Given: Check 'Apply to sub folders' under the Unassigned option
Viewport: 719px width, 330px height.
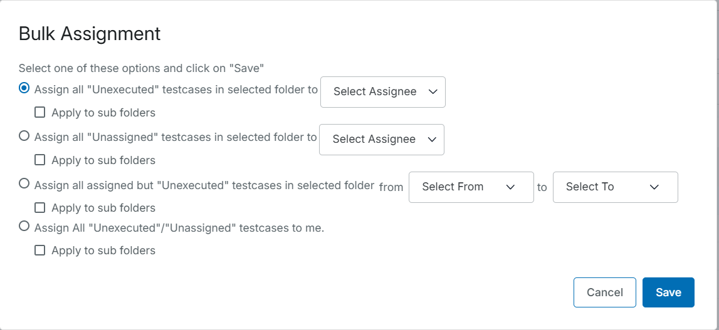Looking at the screenshot, I should click(40, 160).
